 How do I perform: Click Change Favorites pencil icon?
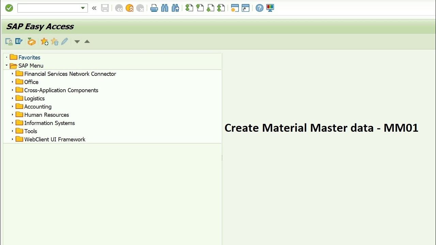pos(64,42)
